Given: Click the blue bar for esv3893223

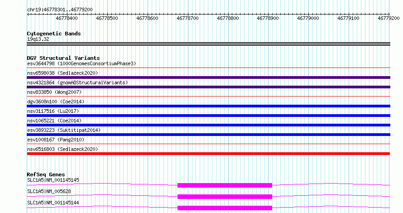Looking at the screenshot, I should (x=208, y=135).
